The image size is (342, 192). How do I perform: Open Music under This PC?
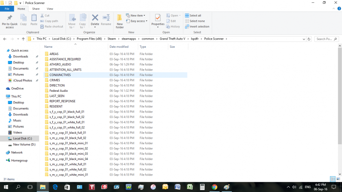[17, 120]
